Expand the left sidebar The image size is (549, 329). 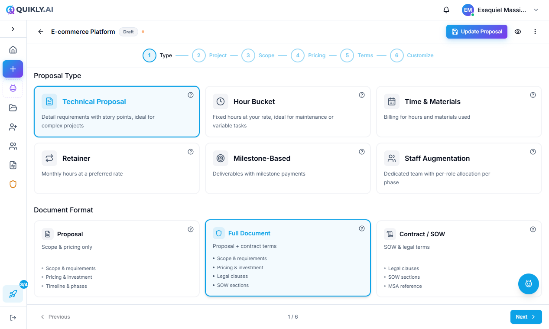point(13,29)
